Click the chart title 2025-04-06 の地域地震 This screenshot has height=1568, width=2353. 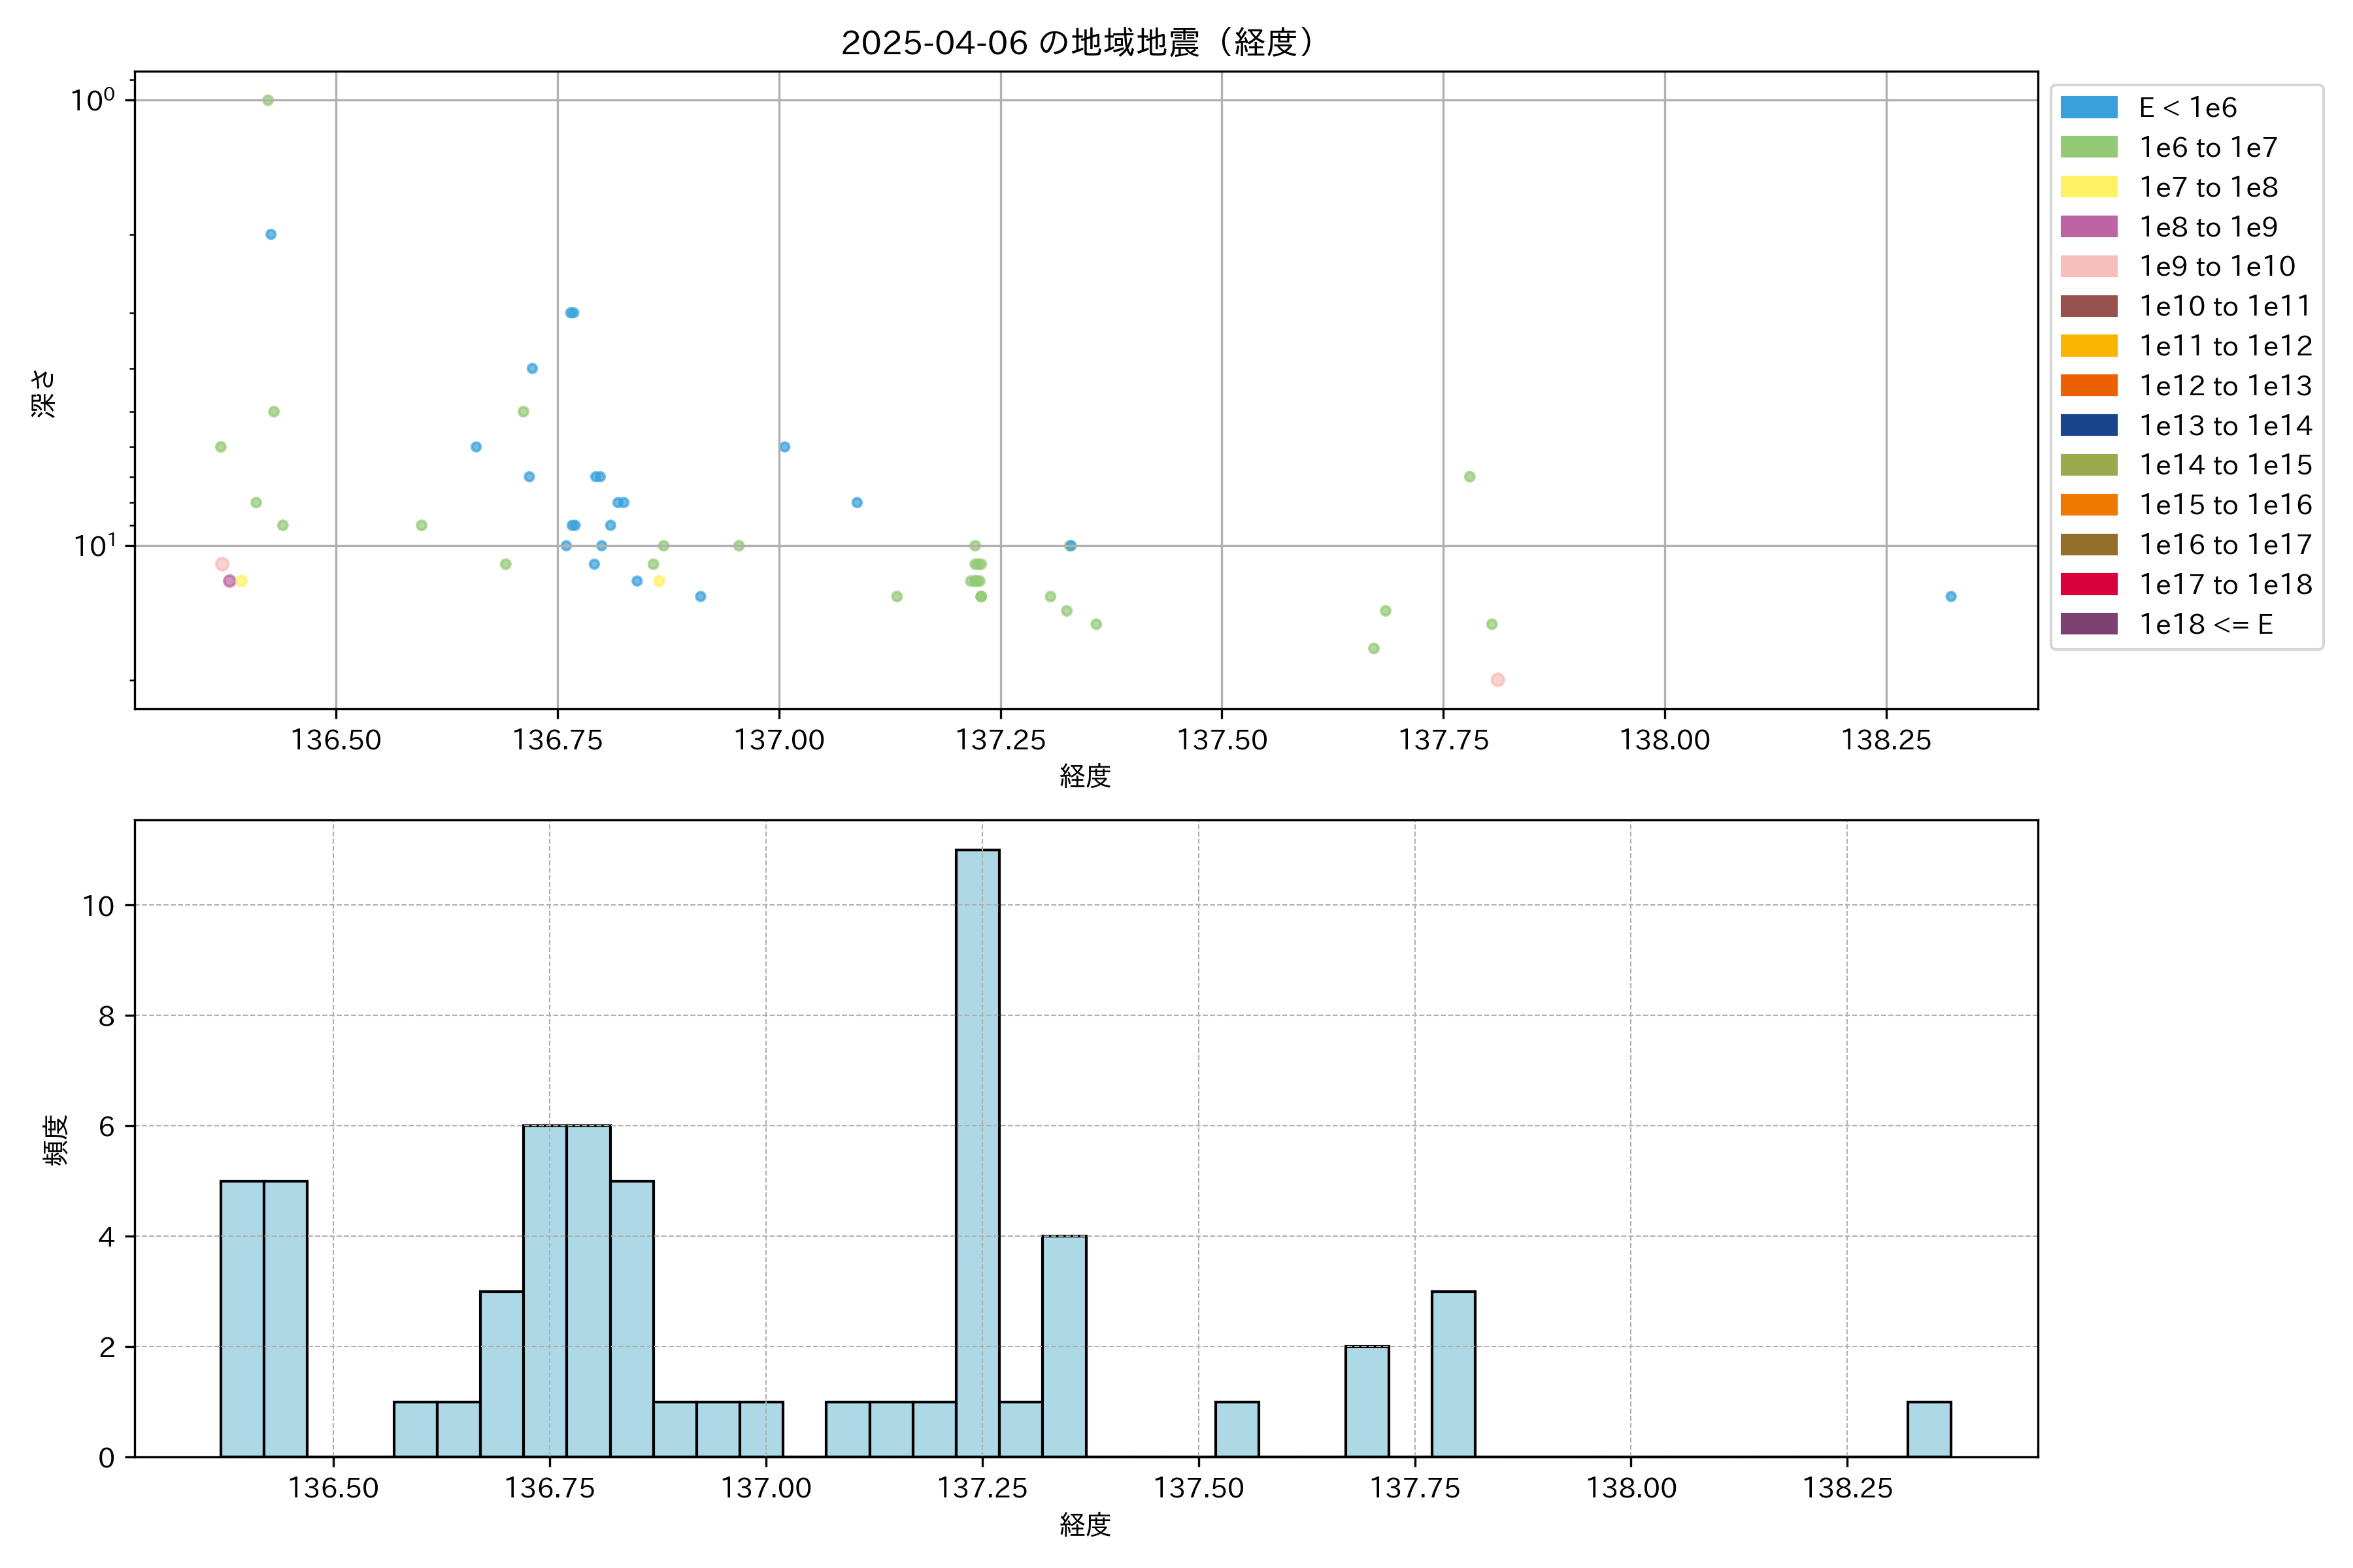click(1076, 43)
